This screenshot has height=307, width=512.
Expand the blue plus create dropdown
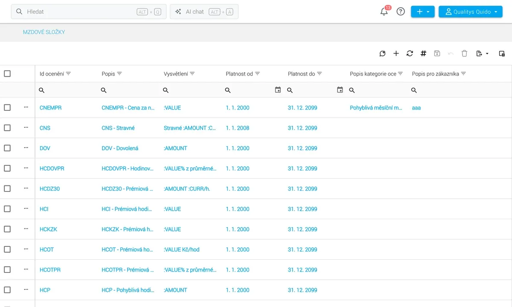(x=423, y=12)
